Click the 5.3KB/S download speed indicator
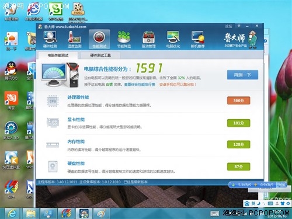This screenshot has width=292, height=219. 241,185
